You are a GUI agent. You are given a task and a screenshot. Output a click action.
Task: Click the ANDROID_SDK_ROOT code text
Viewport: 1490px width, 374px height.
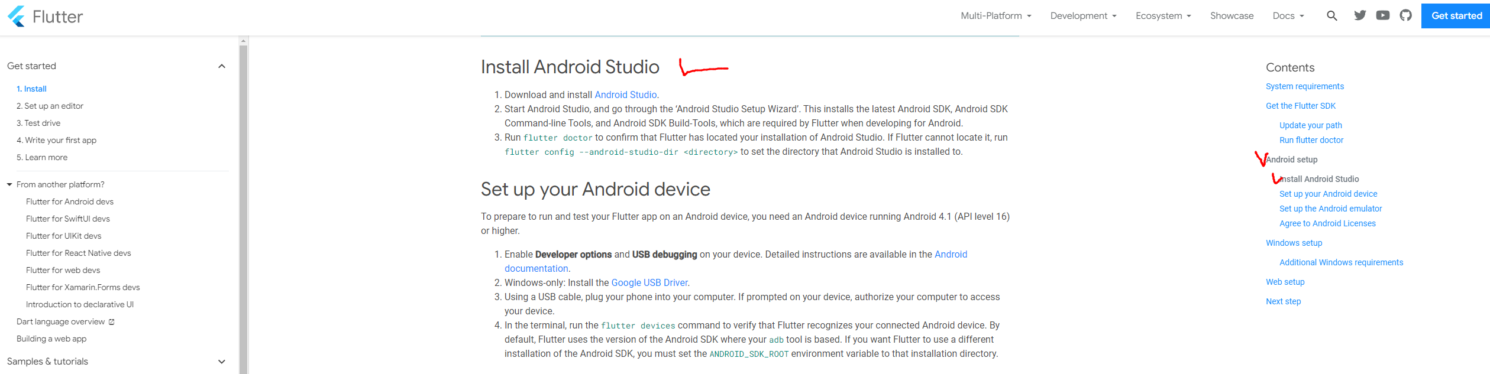click(x=749, y=355)
